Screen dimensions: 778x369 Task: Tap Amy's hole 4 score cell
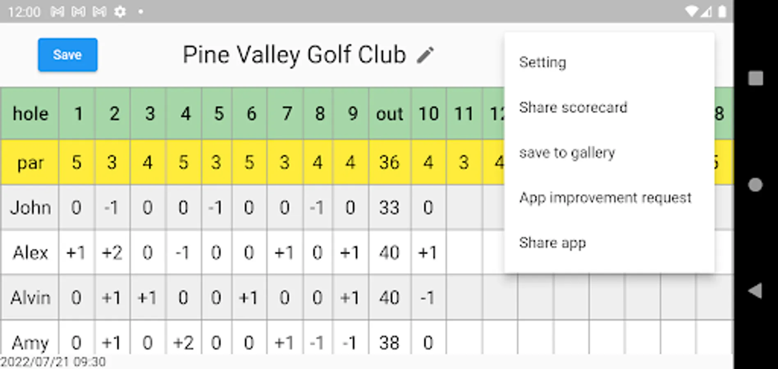pyautogui.click(x=183, y=341)
